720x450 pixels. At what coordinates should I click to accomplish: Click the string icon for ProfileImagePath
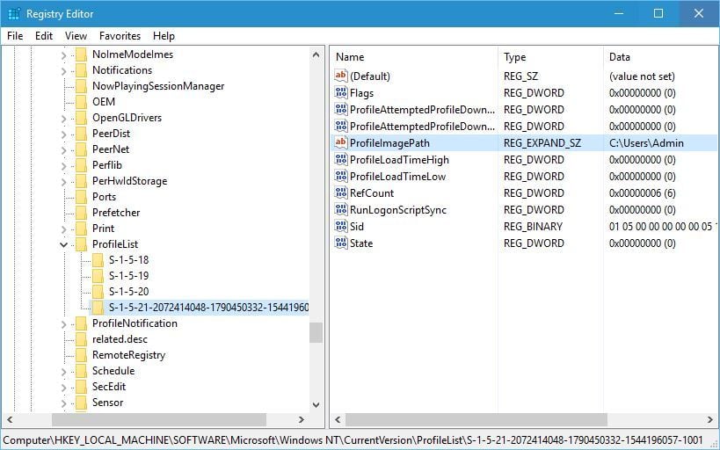341,142
